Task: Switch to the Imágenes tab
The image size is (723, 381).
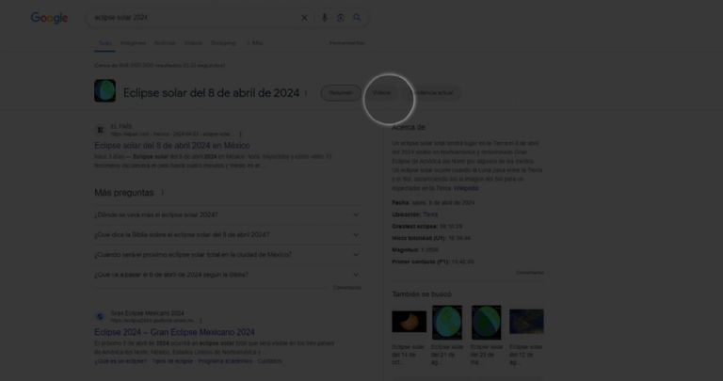Action: coord(134,43)
